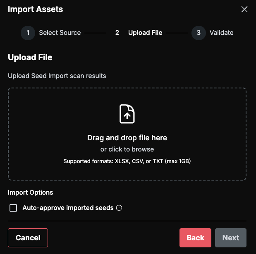Image resolution: width=256 pixels, height=254 pixels.
Task: Click the file upload arrow icon
Action: (127, 114)
